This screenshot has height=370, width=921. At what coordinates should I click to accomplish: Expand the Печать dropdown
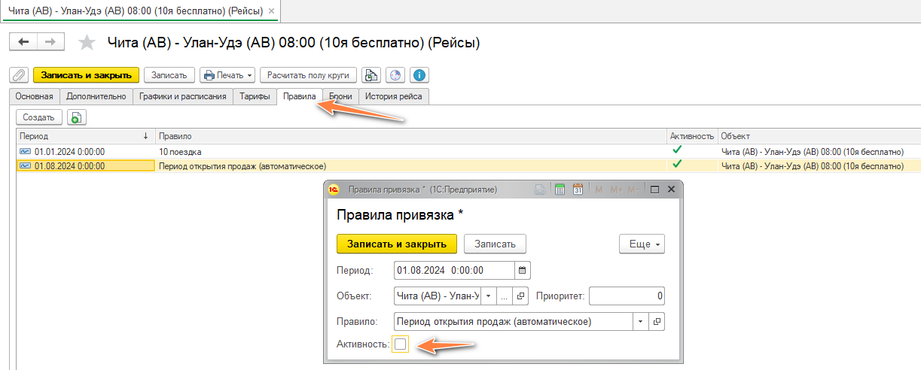point(226,75)
